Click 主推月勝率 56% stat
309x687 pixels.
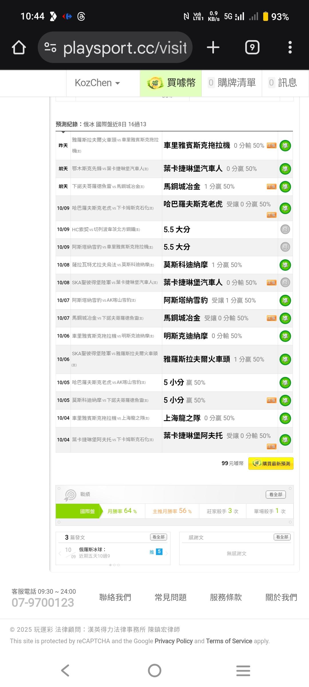tap(172, 511)
